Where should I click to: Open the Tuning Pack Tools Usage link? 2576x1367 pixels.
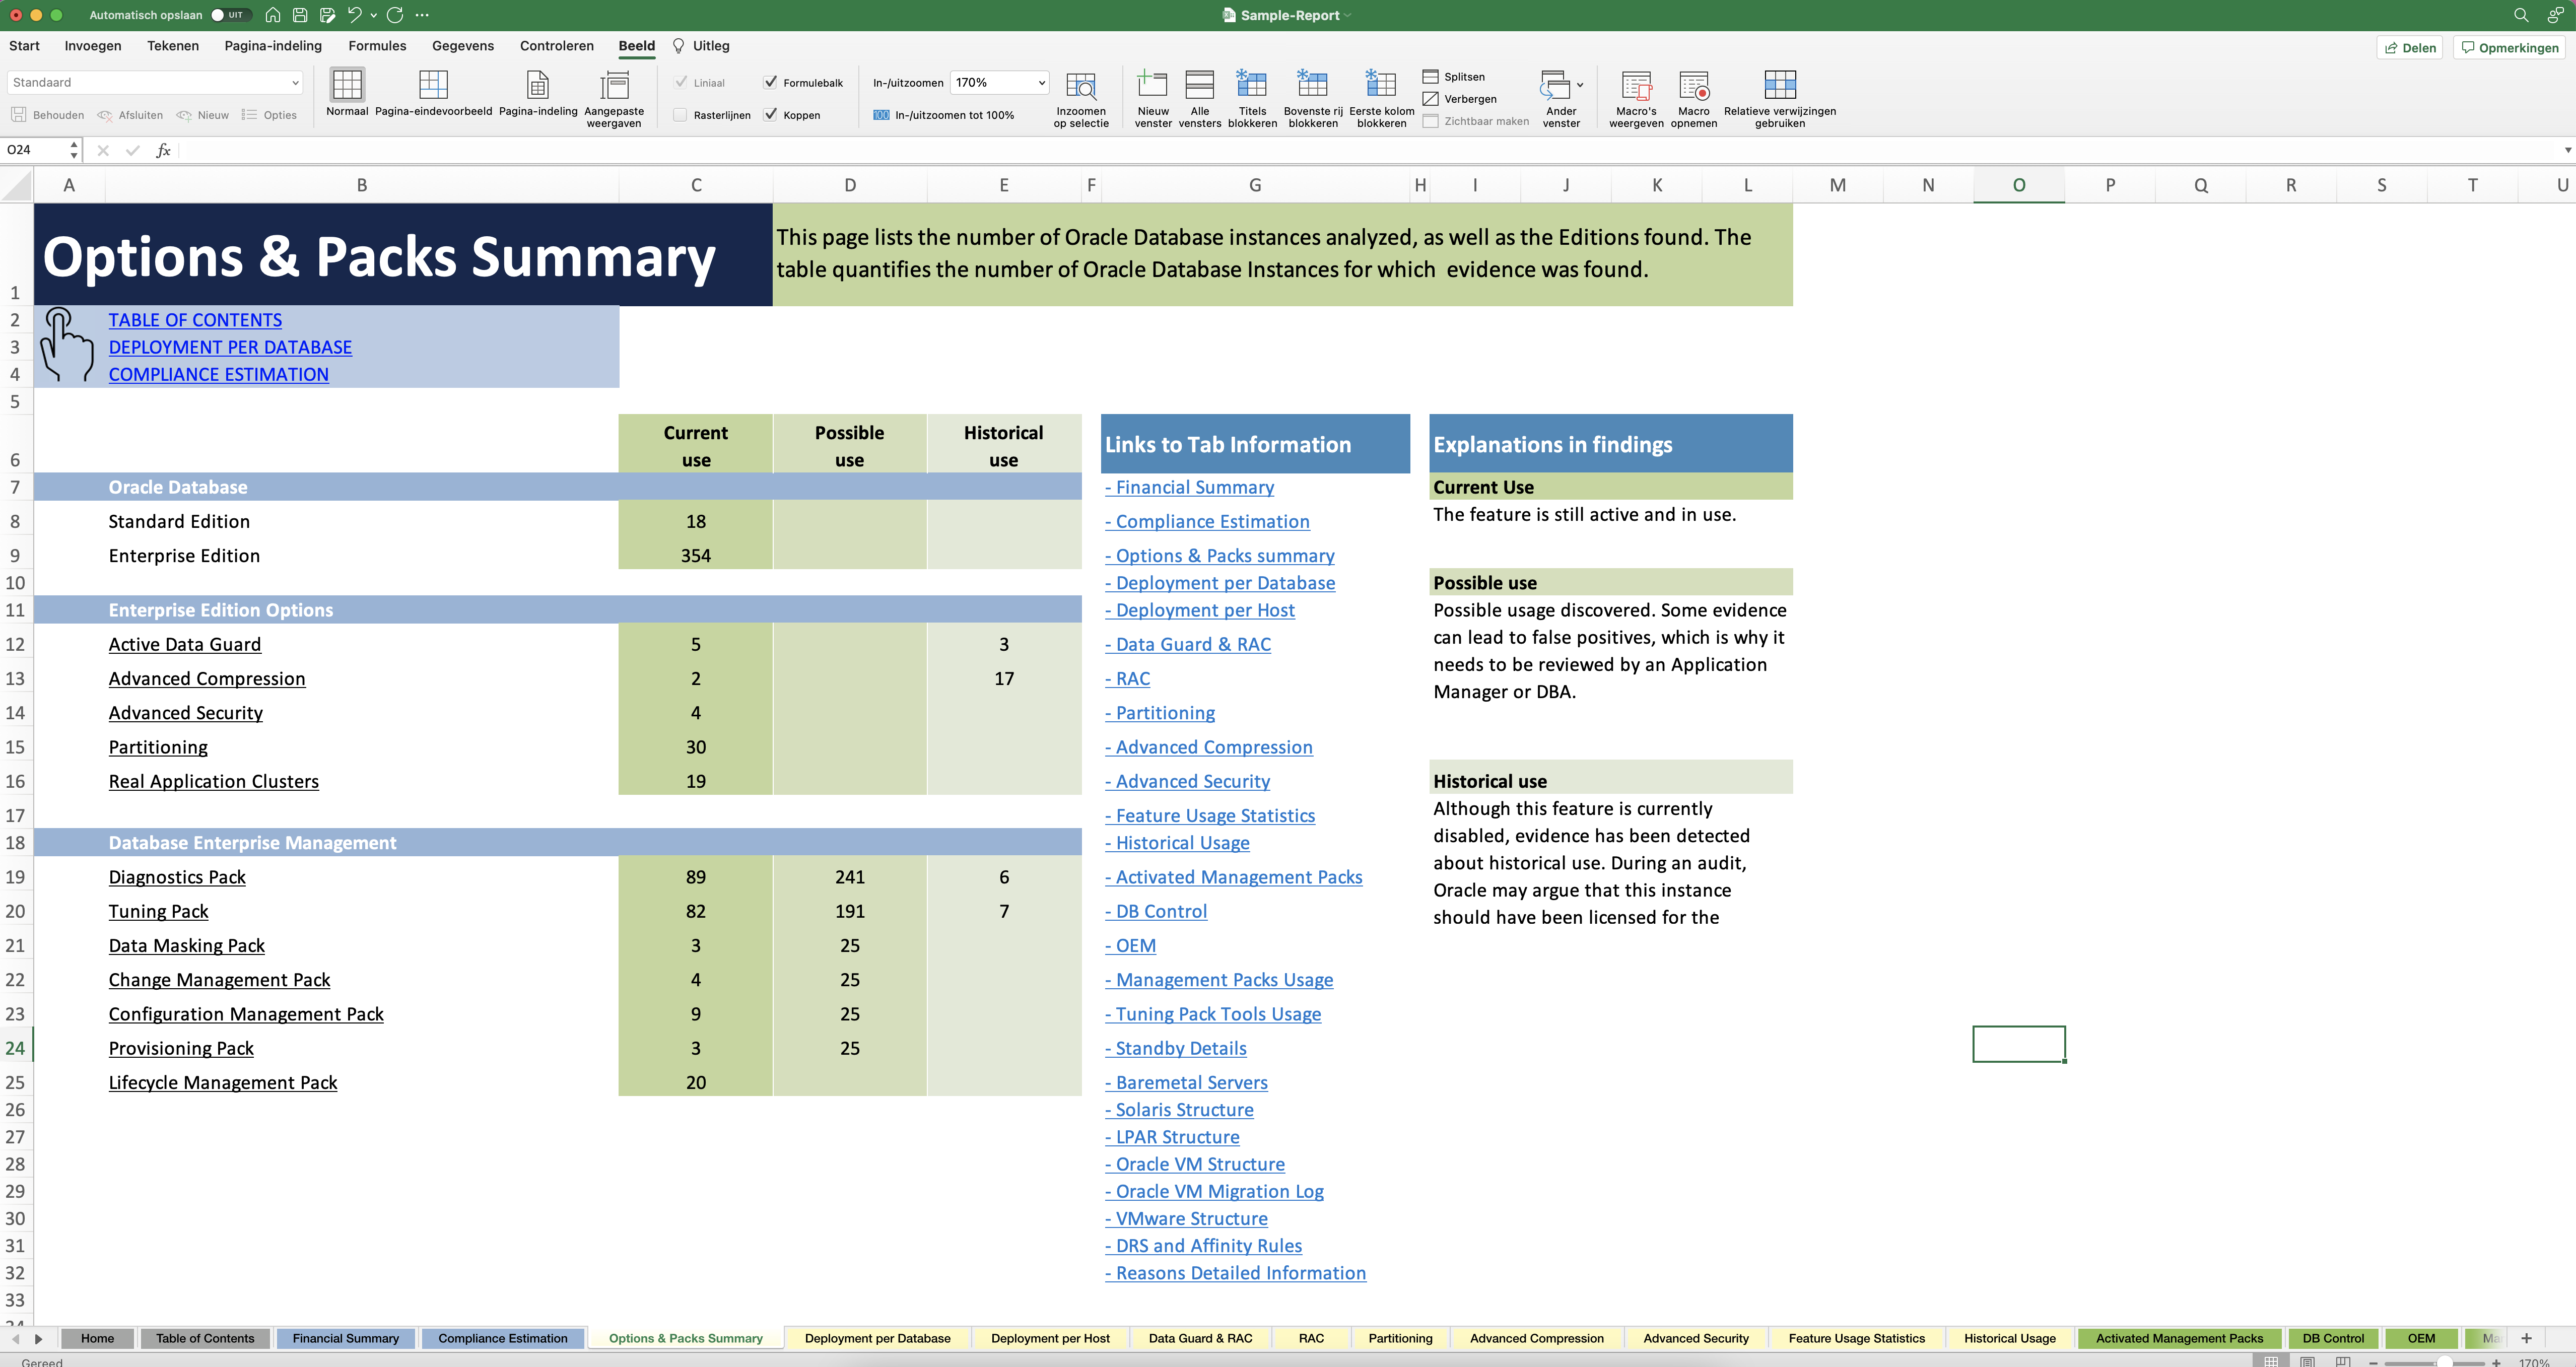(1213, 1014)
